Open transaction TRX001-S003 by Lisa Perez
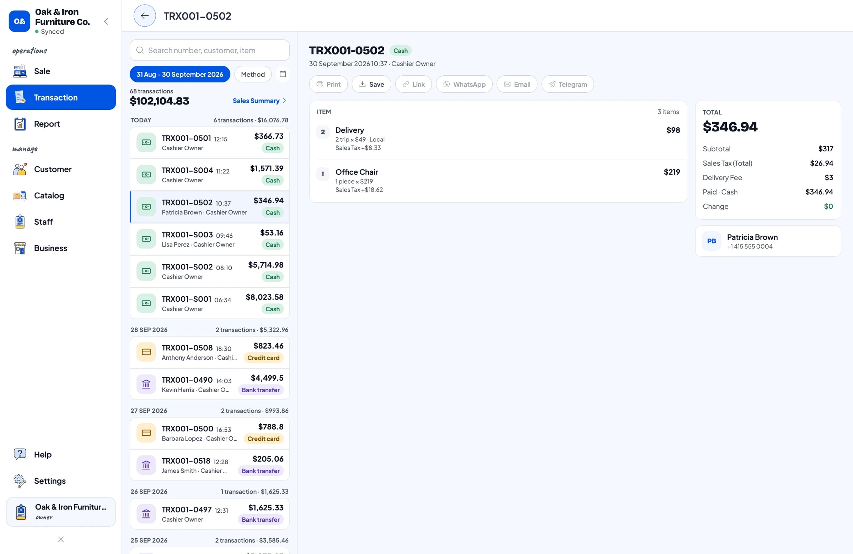This screenshot has height=554, width=853. 210,240
